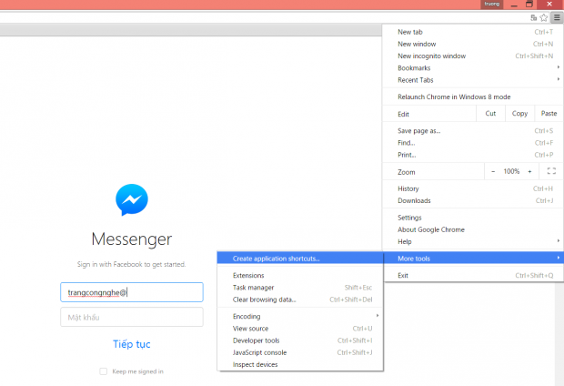
Task: Select About Google Chrome
Action: click(x=472, y=229)
